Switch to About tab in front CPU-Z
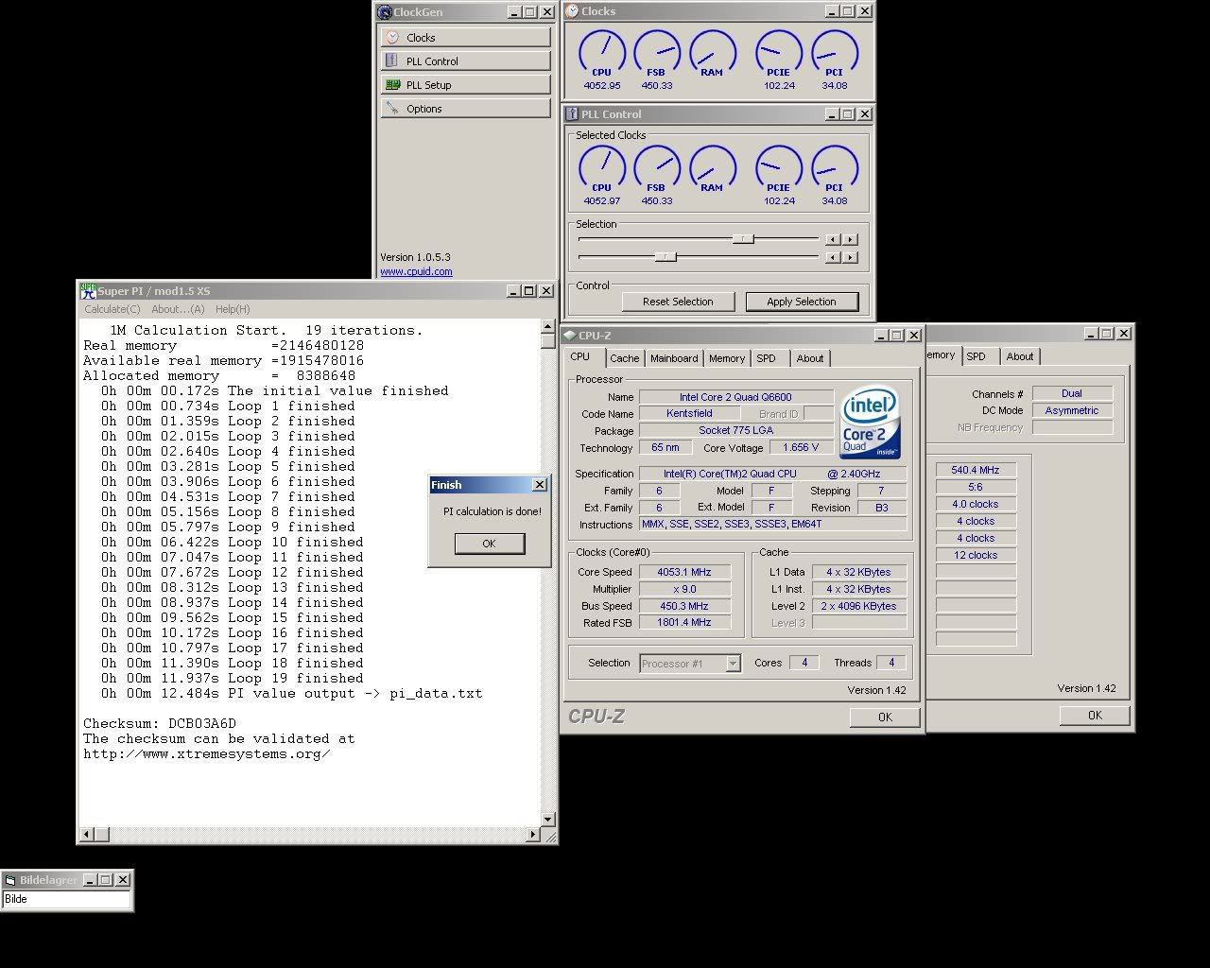Screen dimensions: 1210x968 coord(810,358)
